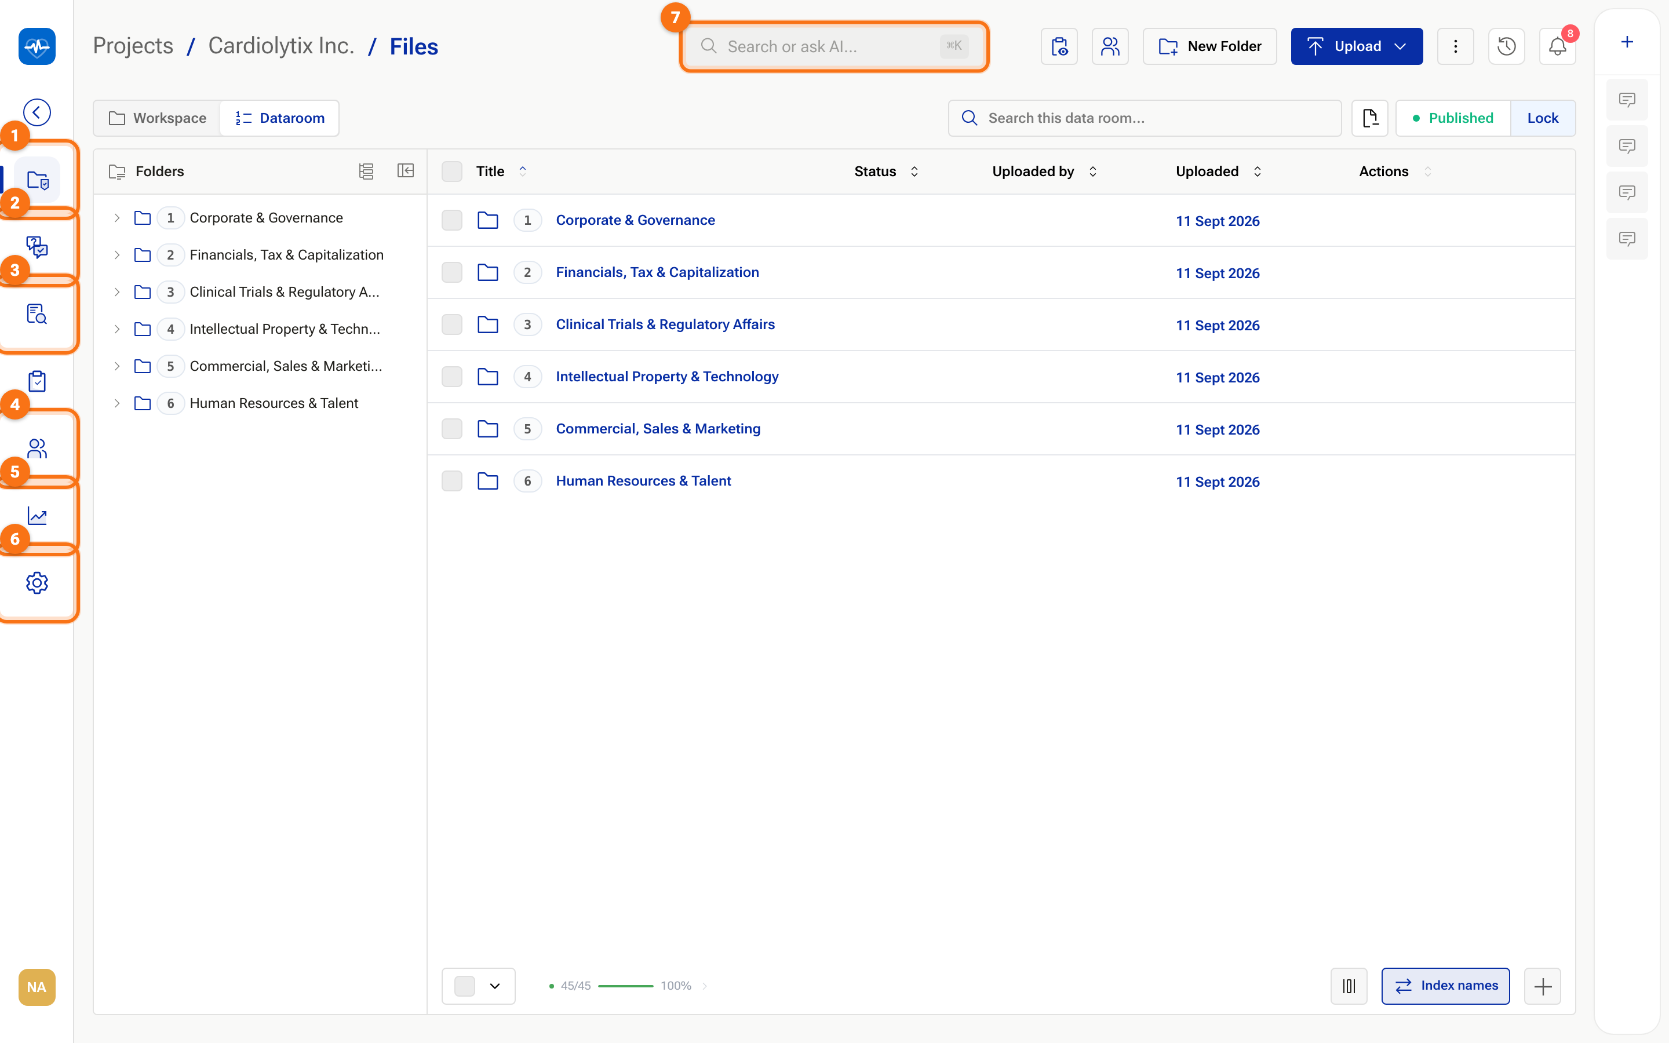Viewport: 1669px width, 1043px height.
Task: Click the Index names button
Action: click(1445, 986)
